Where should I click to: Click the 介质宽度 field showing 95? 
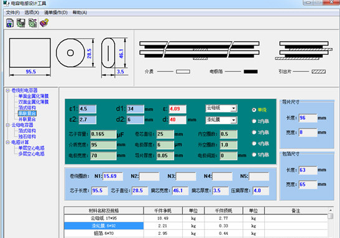pos(103,145)
